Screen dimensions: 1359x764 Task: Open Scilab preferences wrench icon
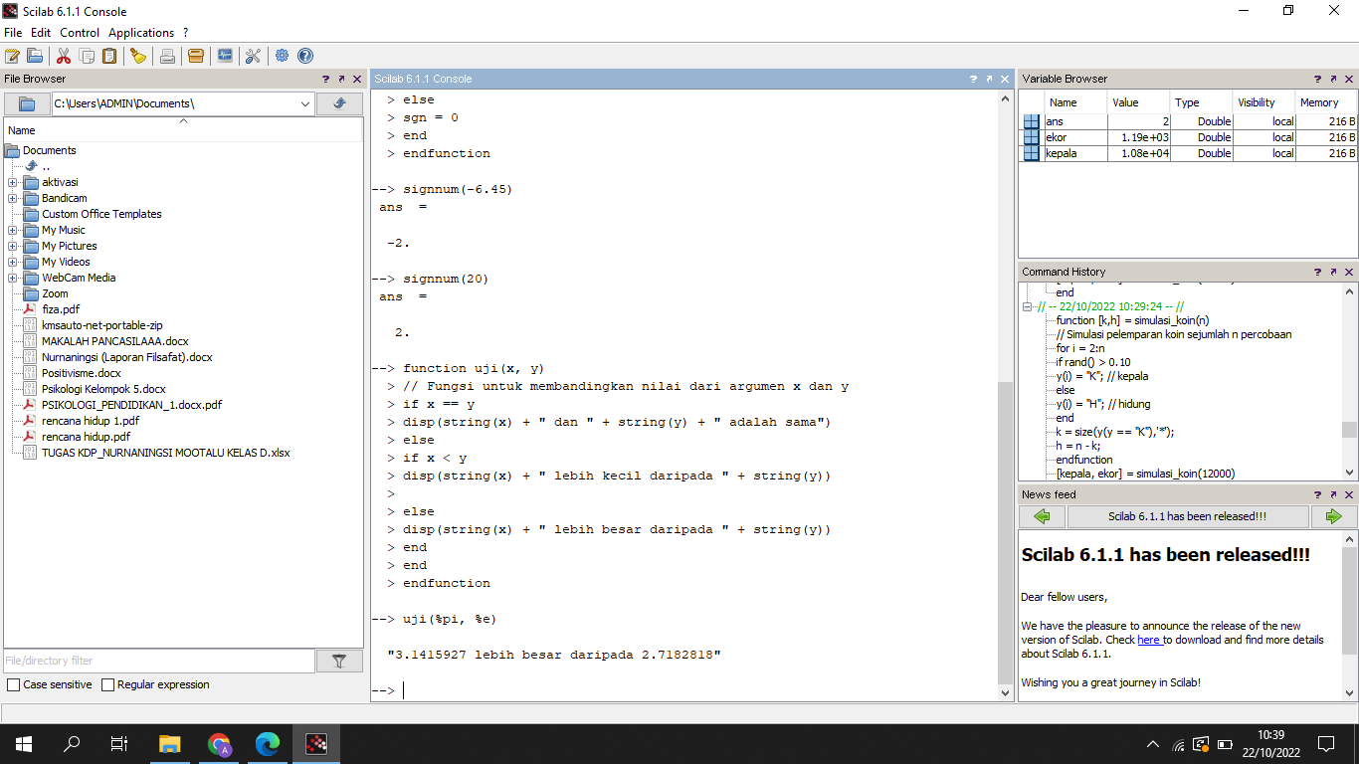(x=254, y=56)
